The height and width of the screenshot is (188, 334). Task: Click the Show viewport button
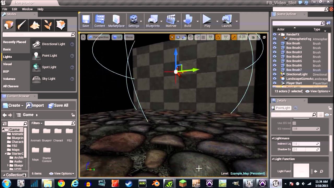pyautogui.click(x=129, y=37)
